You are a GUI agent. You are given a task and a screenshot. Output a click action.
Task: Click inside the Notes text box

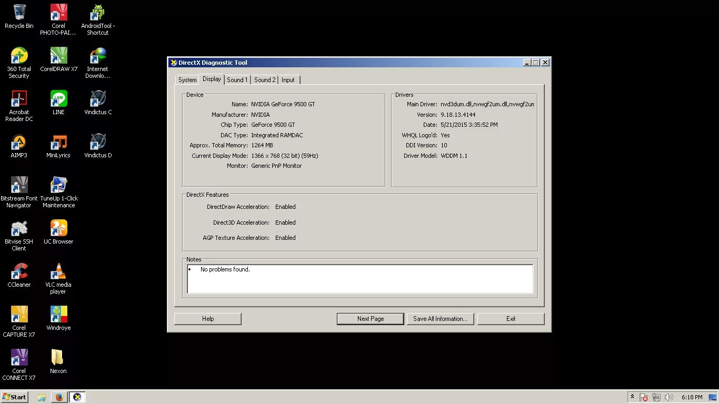click(x=360, y=279)
